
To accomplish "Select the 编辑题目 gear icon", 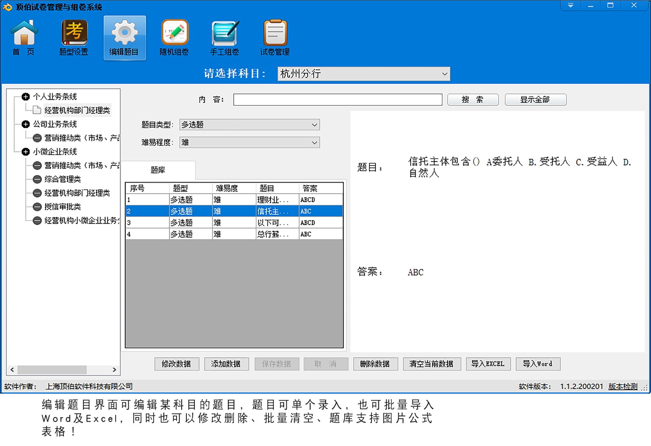I will [125, 33].
